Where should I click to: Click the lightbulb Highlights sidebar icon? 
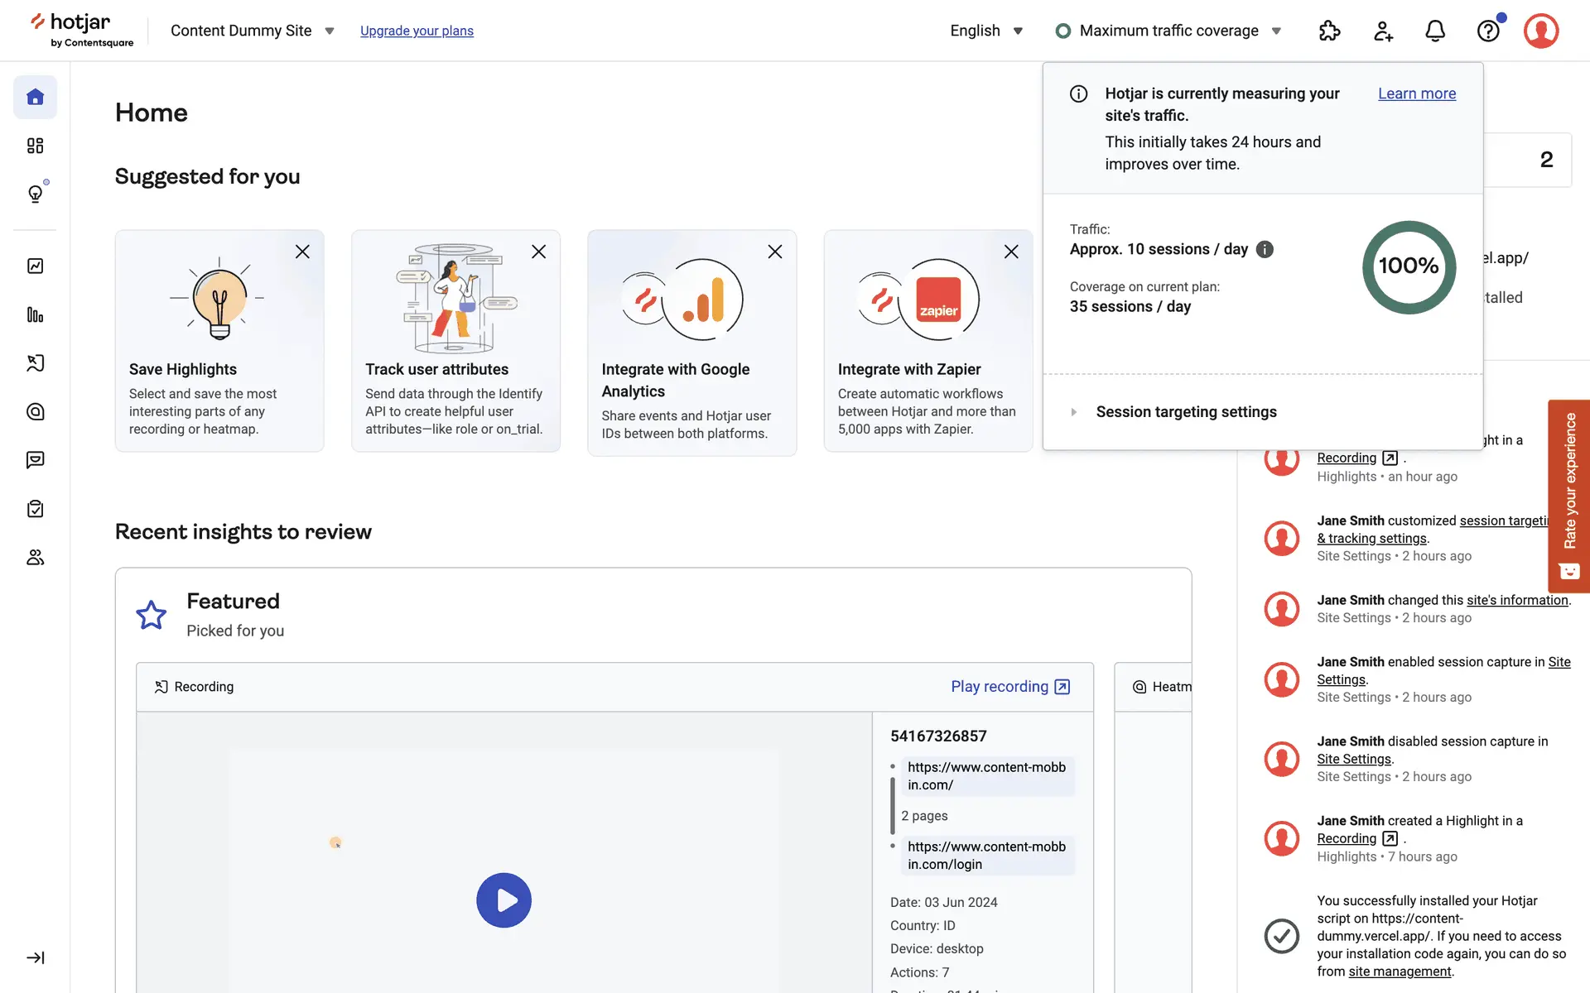[35, 194]
